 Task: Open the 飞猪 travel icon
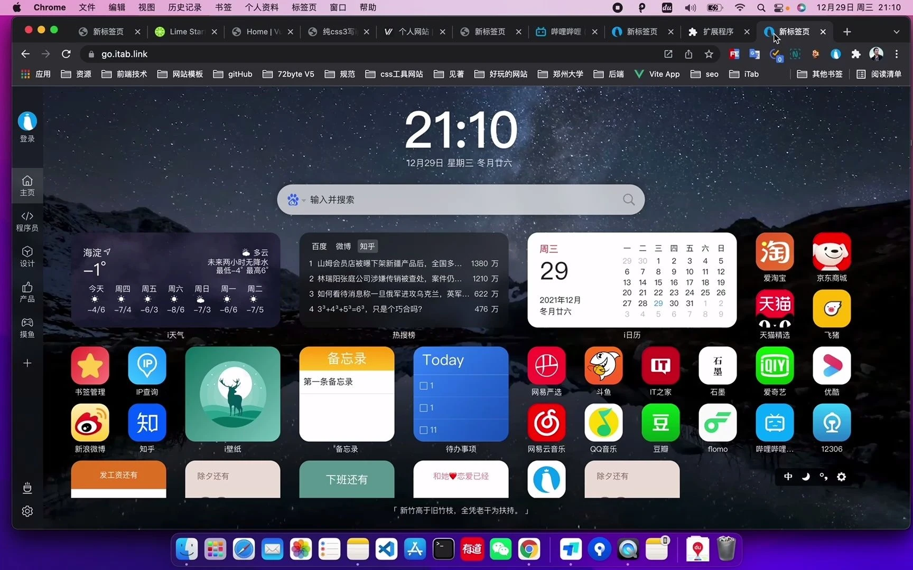click(x=832, y=309)
